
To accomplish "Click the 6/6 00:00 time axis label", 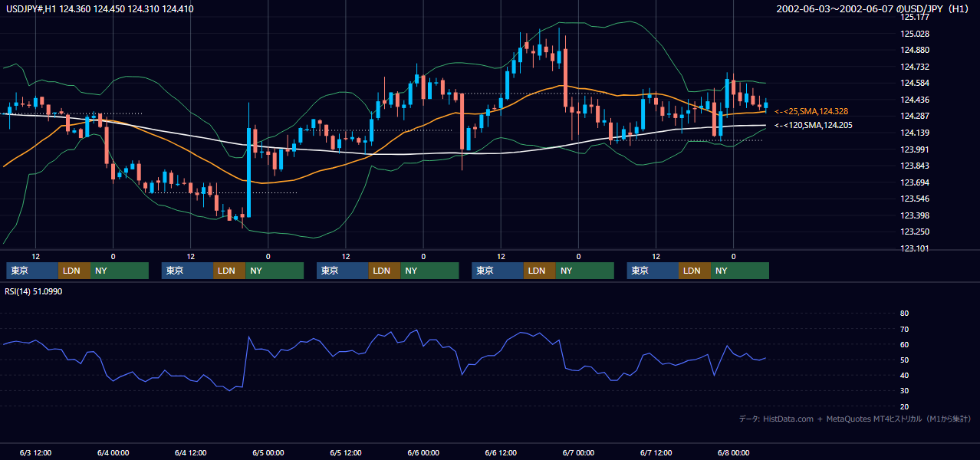I will tap(423, 452).
